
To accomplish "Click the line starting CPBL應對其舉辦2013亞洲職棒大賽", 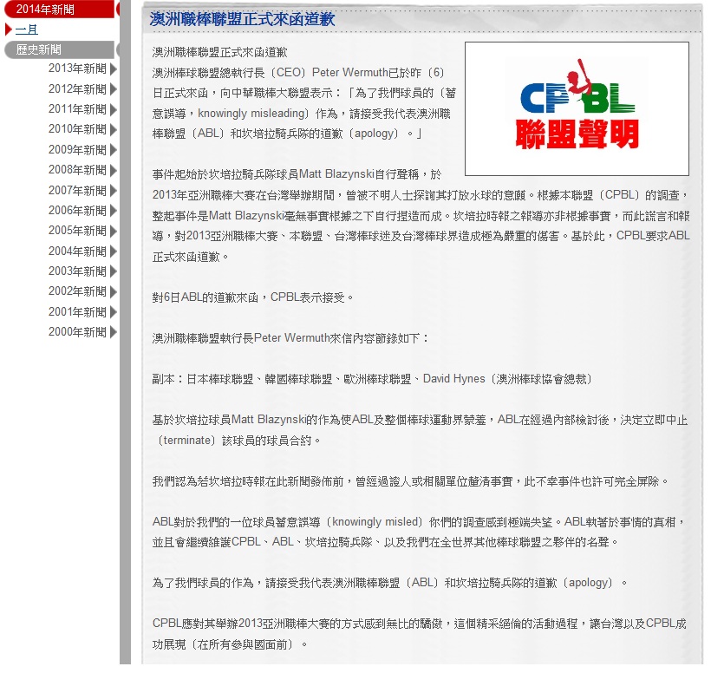I will pos(420,624).
